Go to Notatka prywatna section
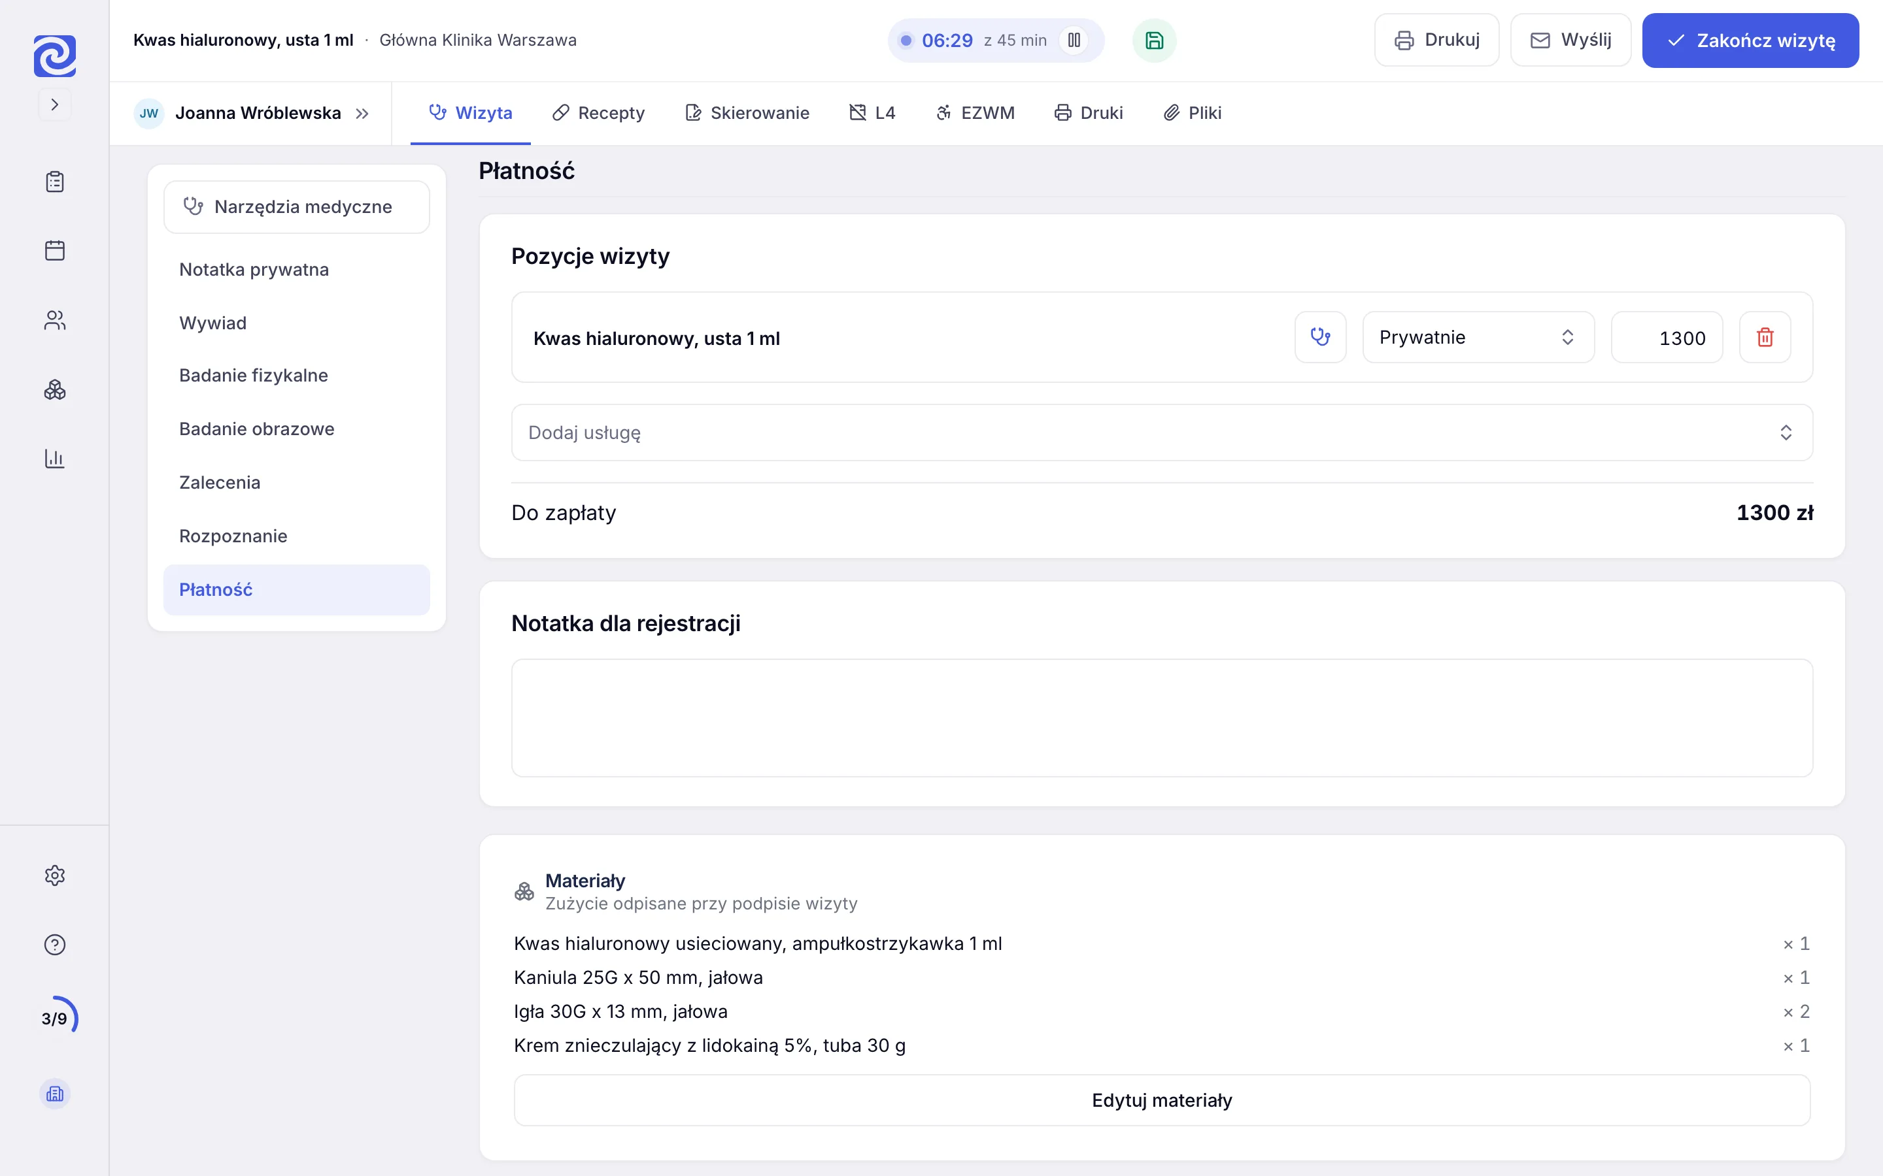 click(296, 270)
